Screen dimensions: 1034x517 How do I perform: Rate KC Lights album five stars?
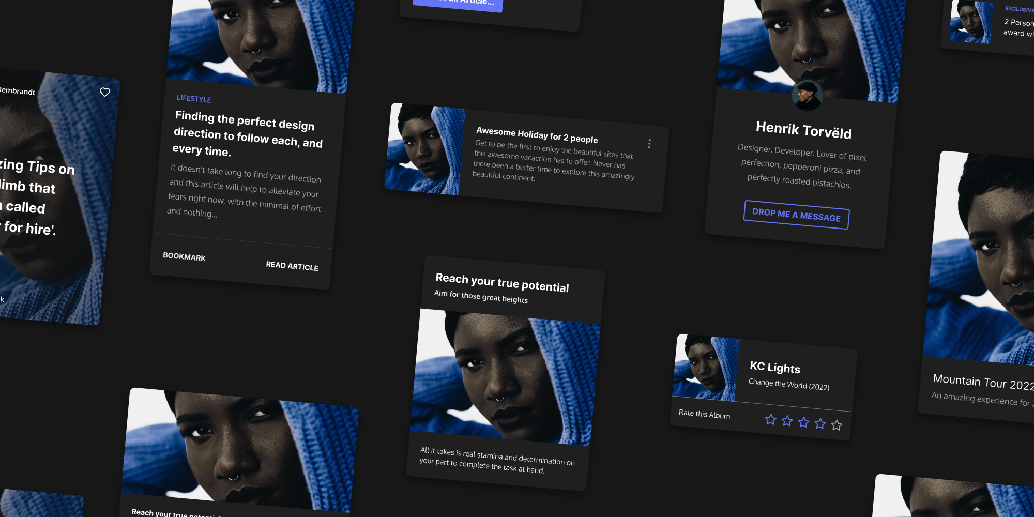click(837, 425)
